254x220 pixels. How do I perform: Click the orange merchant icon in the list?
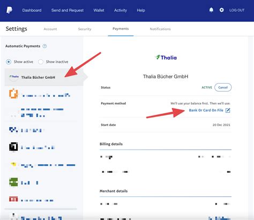[13, 93]
